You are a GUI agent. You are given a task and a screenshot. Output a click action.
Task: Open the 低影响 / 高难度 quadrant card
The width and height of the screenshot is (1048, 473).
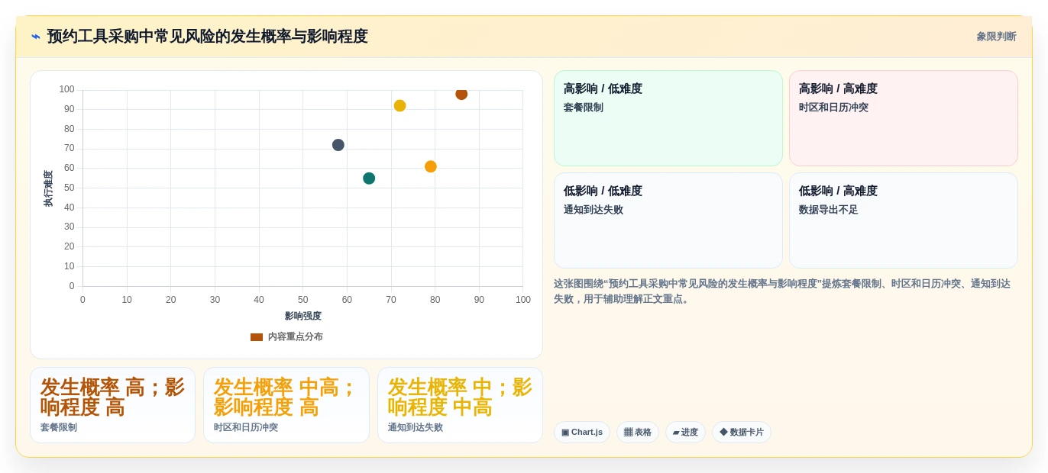click(x=904, y=220)
